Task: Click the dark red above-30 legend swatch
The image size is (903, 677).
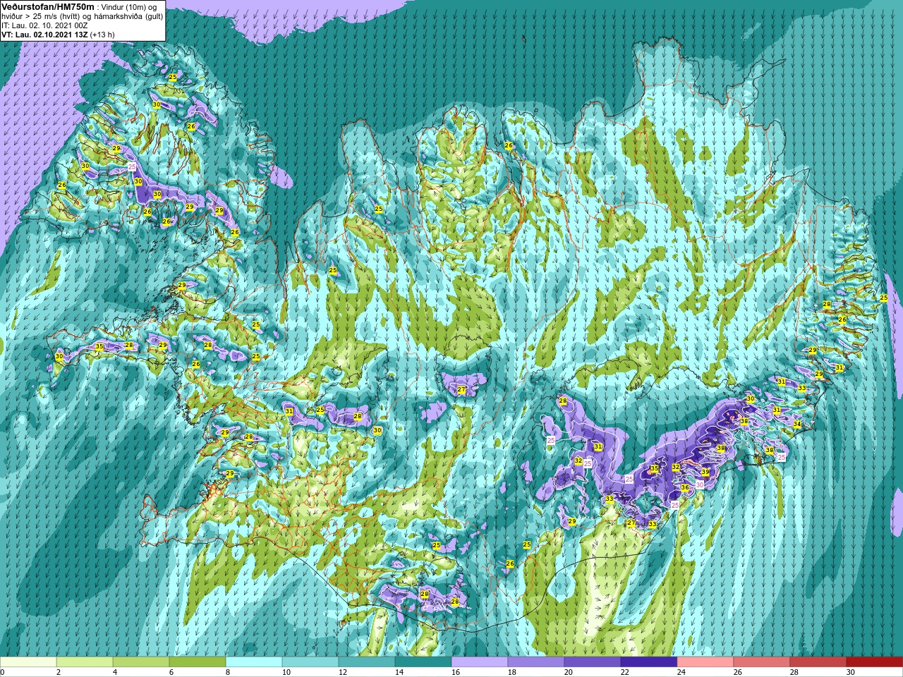Action: point(875,662)
